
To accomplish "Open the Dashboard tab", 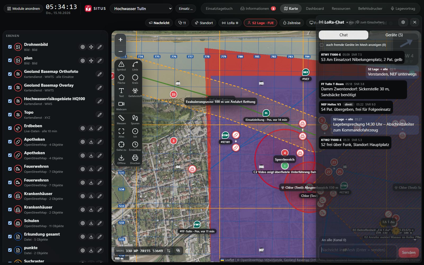I will (315, 8).
